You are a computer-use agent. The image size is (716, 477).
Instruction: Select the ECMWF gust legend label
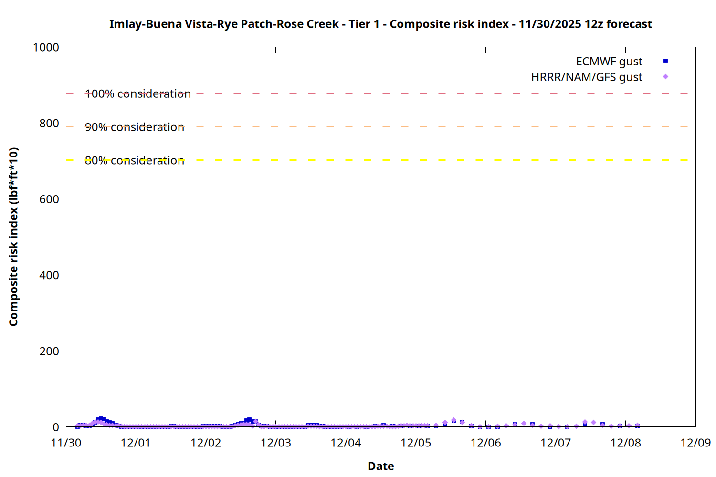(609, 62)
